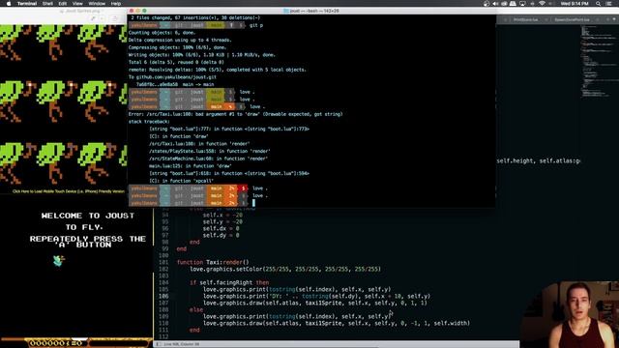
Task: Click 'Click Here to Load Mobile Touch Device' link
Action: click(x=69, y=191)
